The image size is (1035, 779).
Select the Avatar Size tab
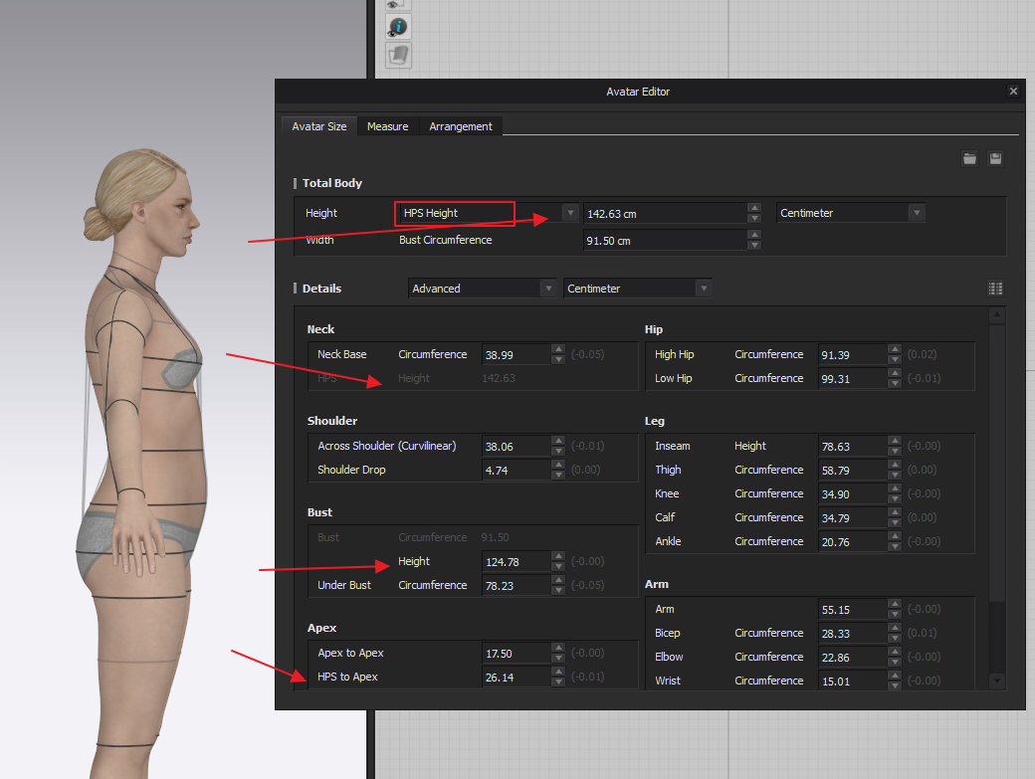coord(318,126)
